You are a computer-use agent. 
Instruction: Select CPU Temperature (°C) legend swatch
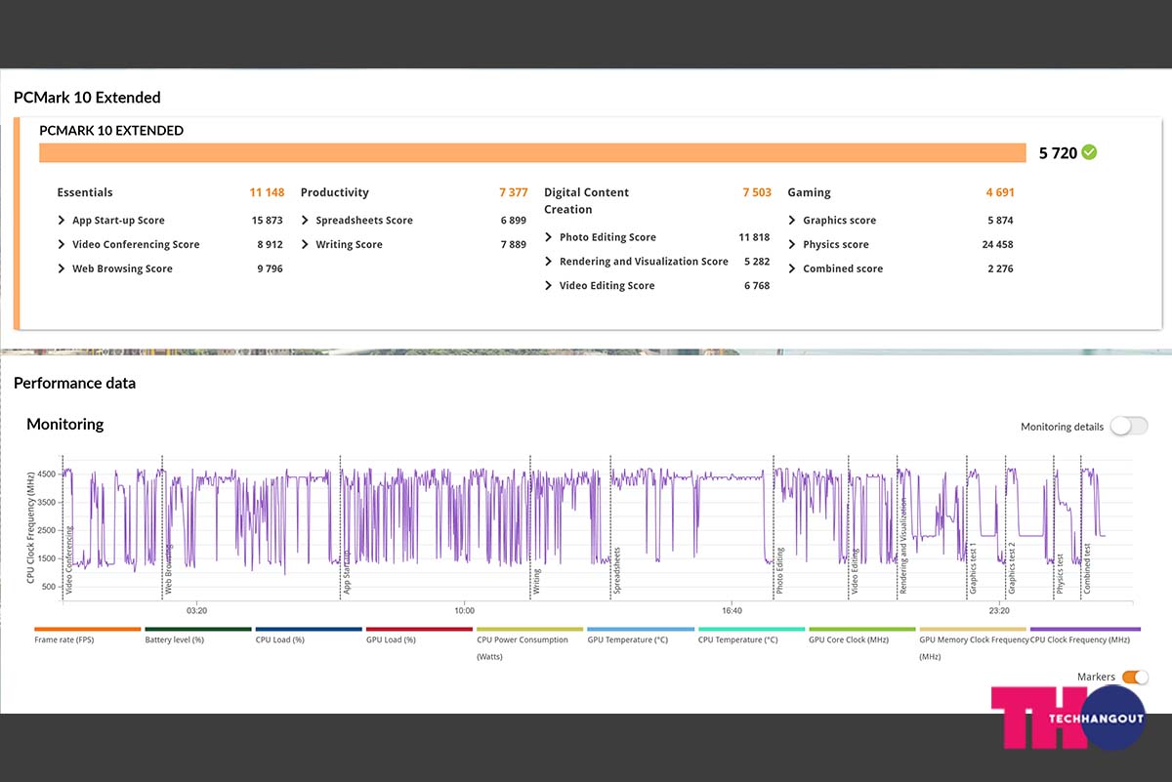(751, 630)
